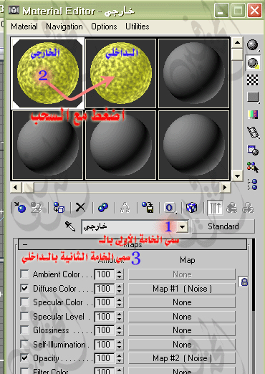Uncheck the Opacity map checkbox
The height and width of the screenshot is (374, 265).
(25, 358)
